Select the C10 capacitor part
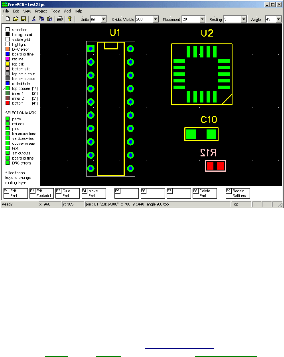Viewport: 284px width, 357px height. click(201, 134)
